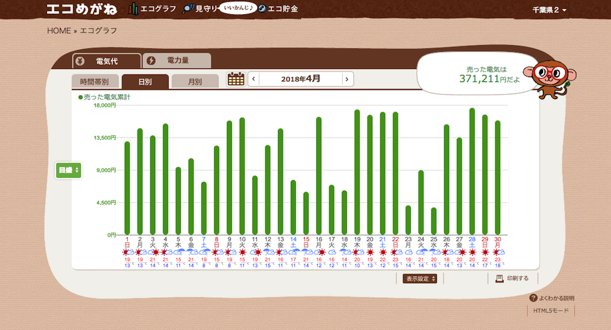Click the yen icon on 電気代 tab
The height and width of the screenshot is (330, 611).
(80, 61)
